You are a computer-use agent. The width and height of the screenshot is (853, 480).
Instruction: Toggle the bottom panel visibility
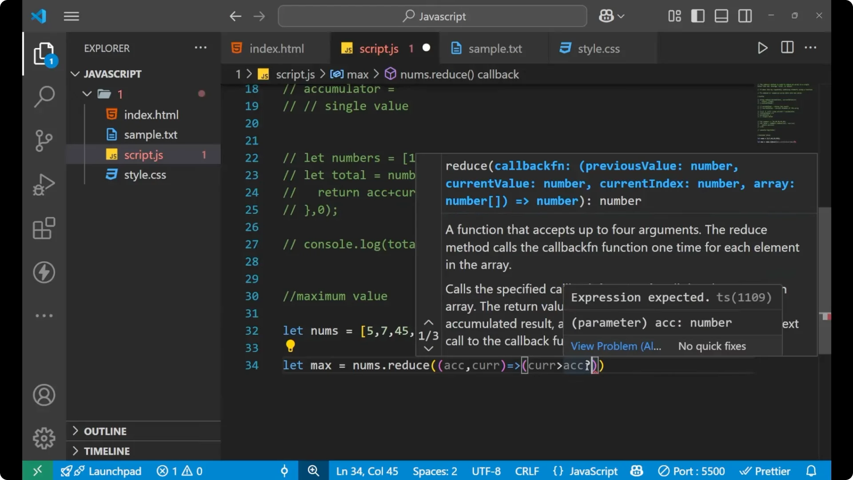tap(721, 16)
